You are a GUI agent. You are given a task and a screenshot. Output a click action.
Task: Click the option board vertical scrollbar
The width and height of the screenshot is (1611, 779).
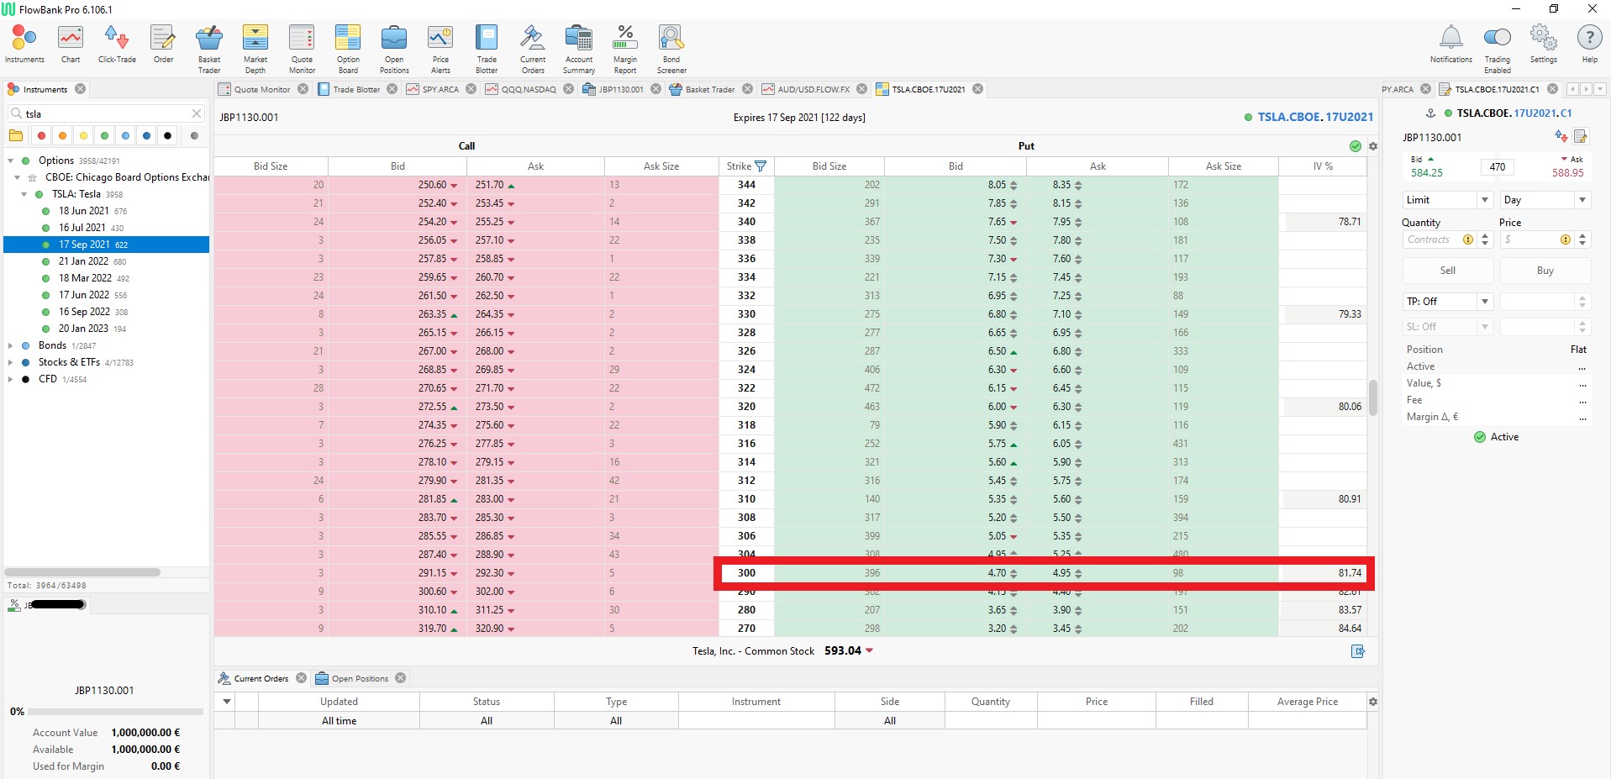[x=1373, y=397]
